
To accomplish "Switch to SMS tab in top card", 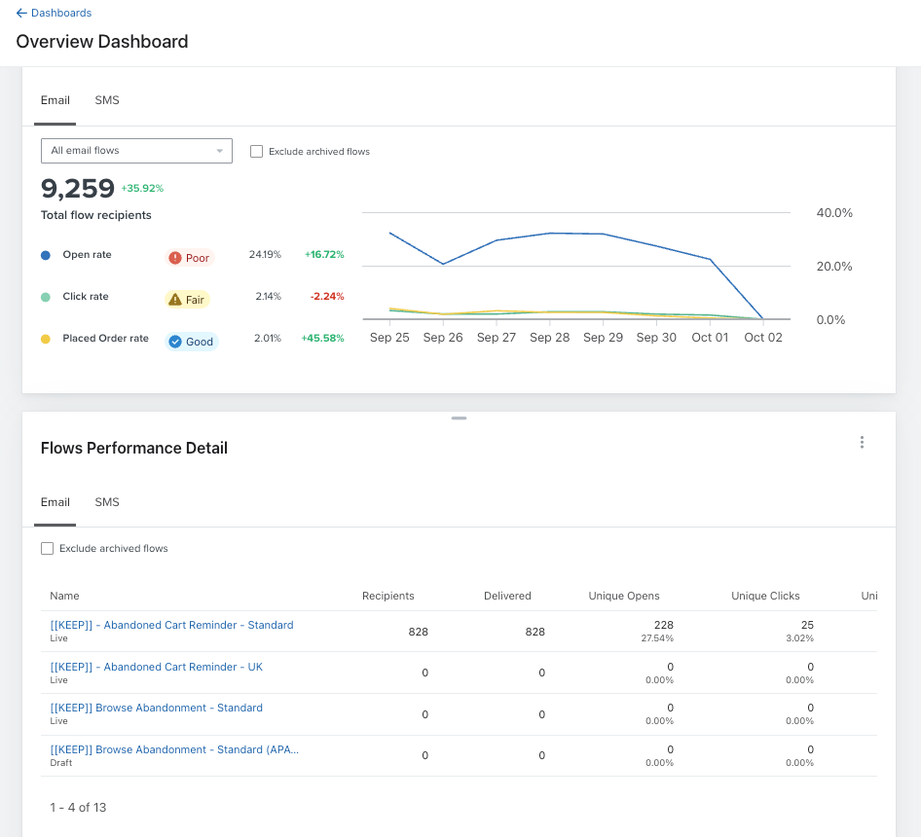I will 107,100.
